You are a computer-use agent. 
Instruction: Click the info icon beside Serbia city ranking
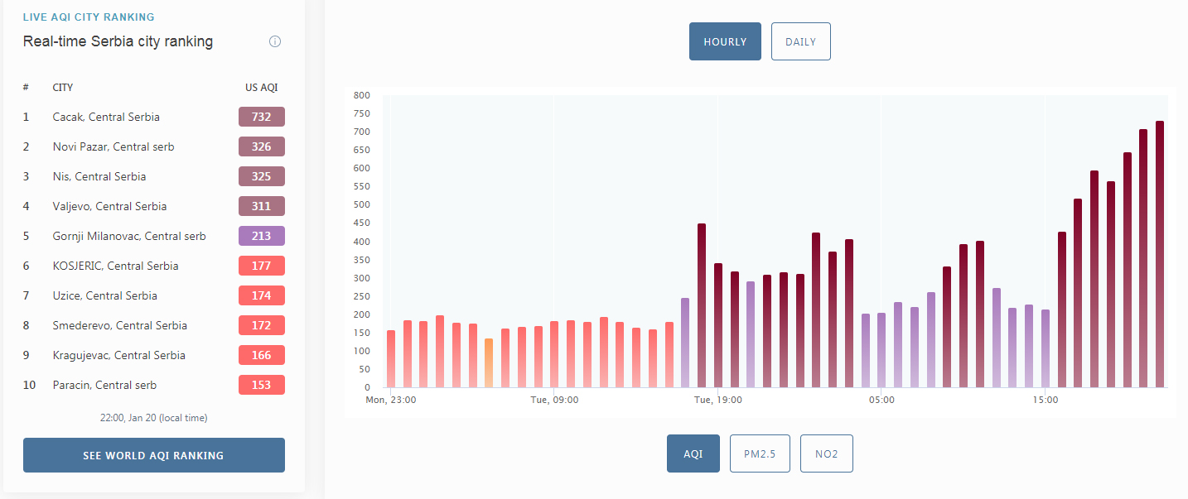(275, 41)
